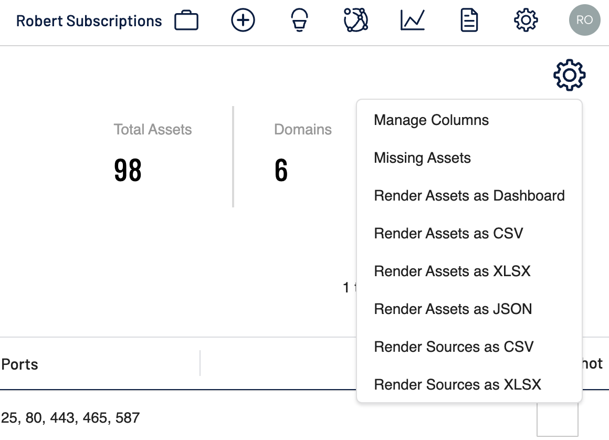The width and height of the screenshot is (609, 440).
Task: Click the RO user avatar
Action: coord(584,20)
